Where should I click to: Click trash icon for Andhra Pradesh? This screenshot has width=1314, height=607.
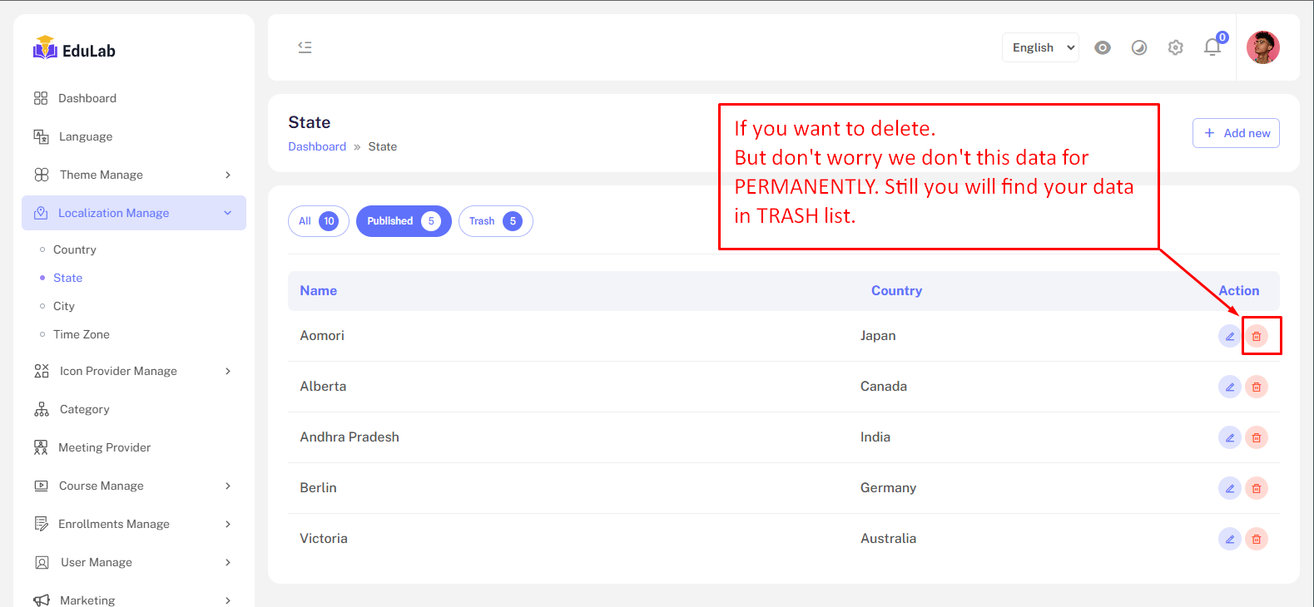(x=1257, y=437)
